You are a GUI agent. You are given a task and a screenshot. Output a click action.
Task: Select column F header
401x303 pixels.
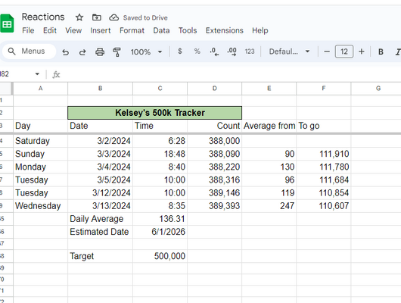[x=324, y=89]
